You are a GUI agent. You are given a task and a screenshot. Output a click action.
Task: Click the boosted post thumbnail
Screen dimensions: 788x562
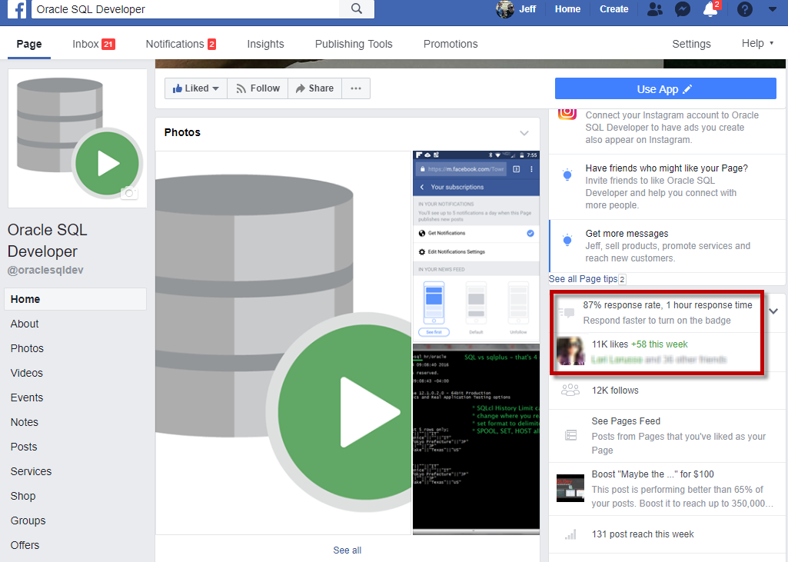pos(570,488)
